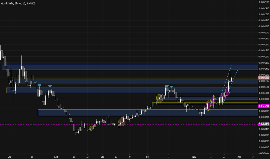
Task: Click the 0.00000300 price axis label
Action: point(264,135)
